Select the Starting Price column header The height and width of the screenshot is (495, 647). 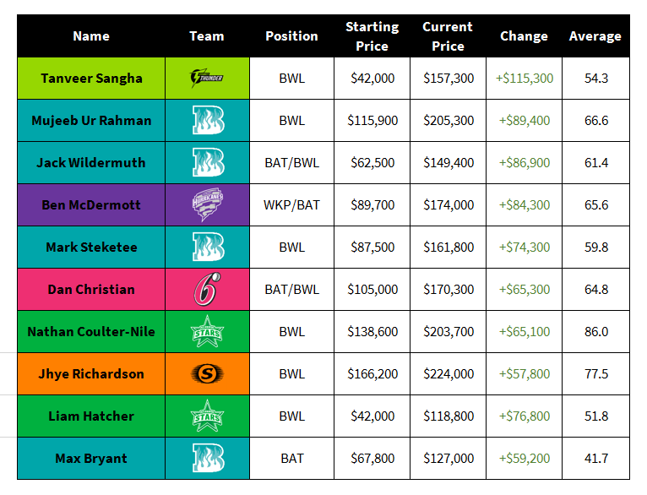point(372,36)
